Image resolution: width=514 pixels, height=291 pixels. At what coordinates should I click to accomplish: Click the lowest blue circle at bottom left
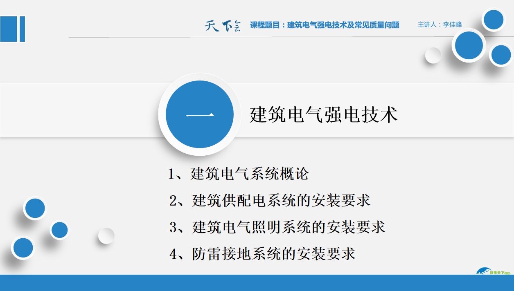click(x=23, y=248)
